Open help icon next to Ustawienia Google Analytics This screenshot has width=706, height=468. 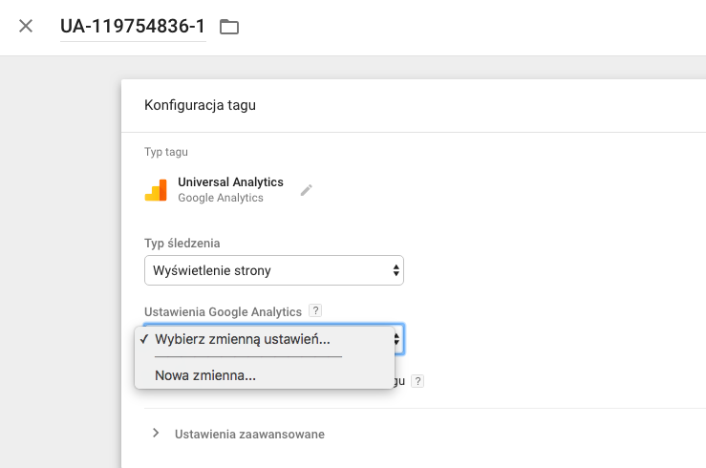click(x=315, y=311)
